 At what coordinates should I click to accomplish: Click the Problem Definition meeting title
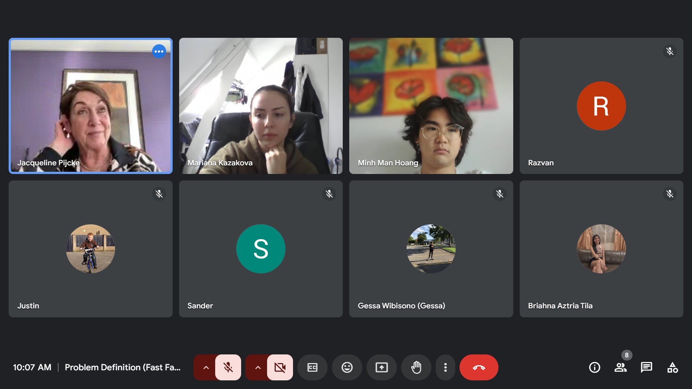tap(123, 367)
